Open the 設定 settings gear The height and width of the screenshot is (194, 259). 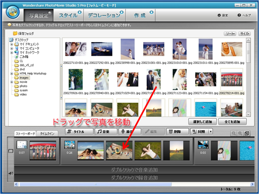pyautogui.click(x=222, y=15)
